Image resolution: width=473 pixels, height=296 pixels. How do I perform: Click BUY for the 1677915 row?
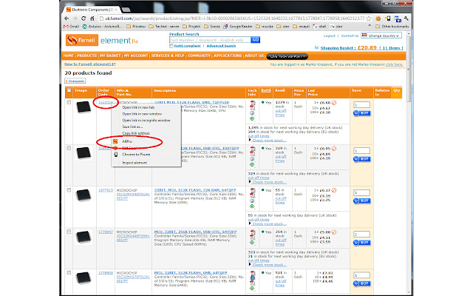[361, 201]
